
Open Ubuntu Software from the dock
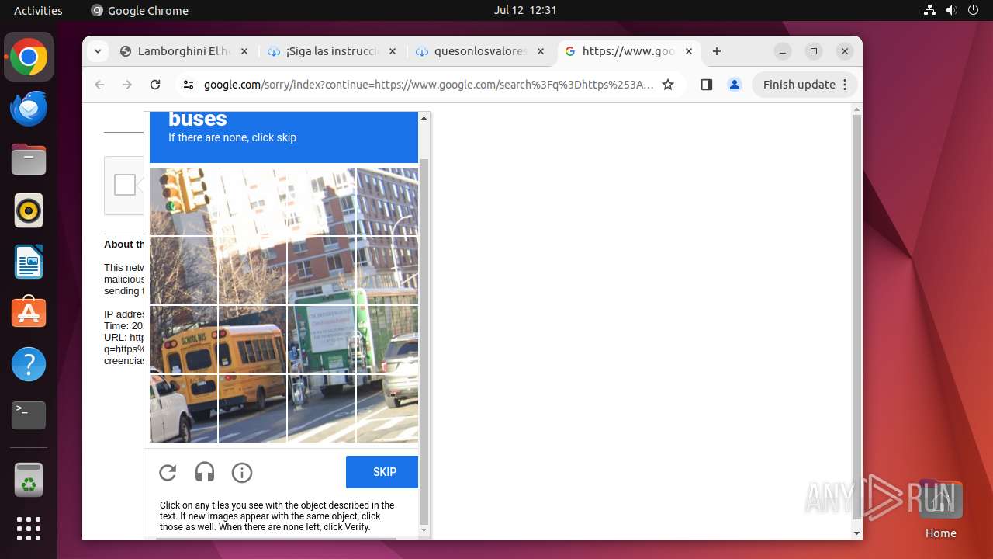click(x=29, y=313)
